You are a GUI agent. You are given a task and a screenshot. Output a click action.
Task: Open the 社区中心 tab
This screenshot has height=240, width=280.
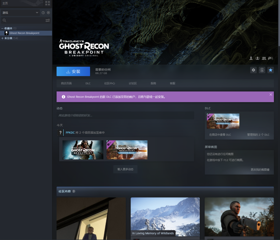point(109,83)
